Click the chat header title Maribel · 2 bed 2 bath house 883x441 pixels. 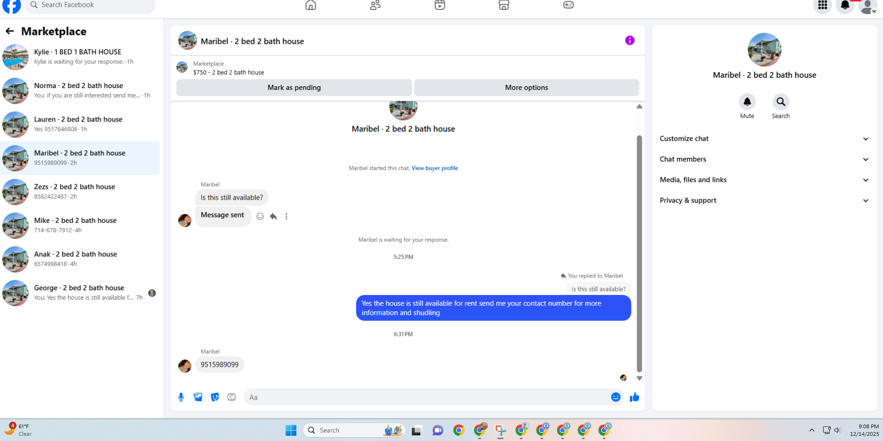252,41
